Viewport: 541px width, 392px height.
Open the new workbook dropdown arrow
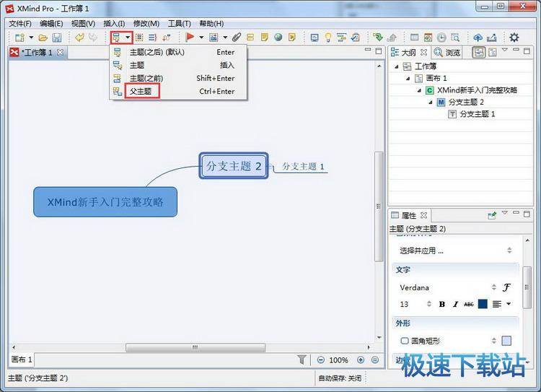(31, 38)
